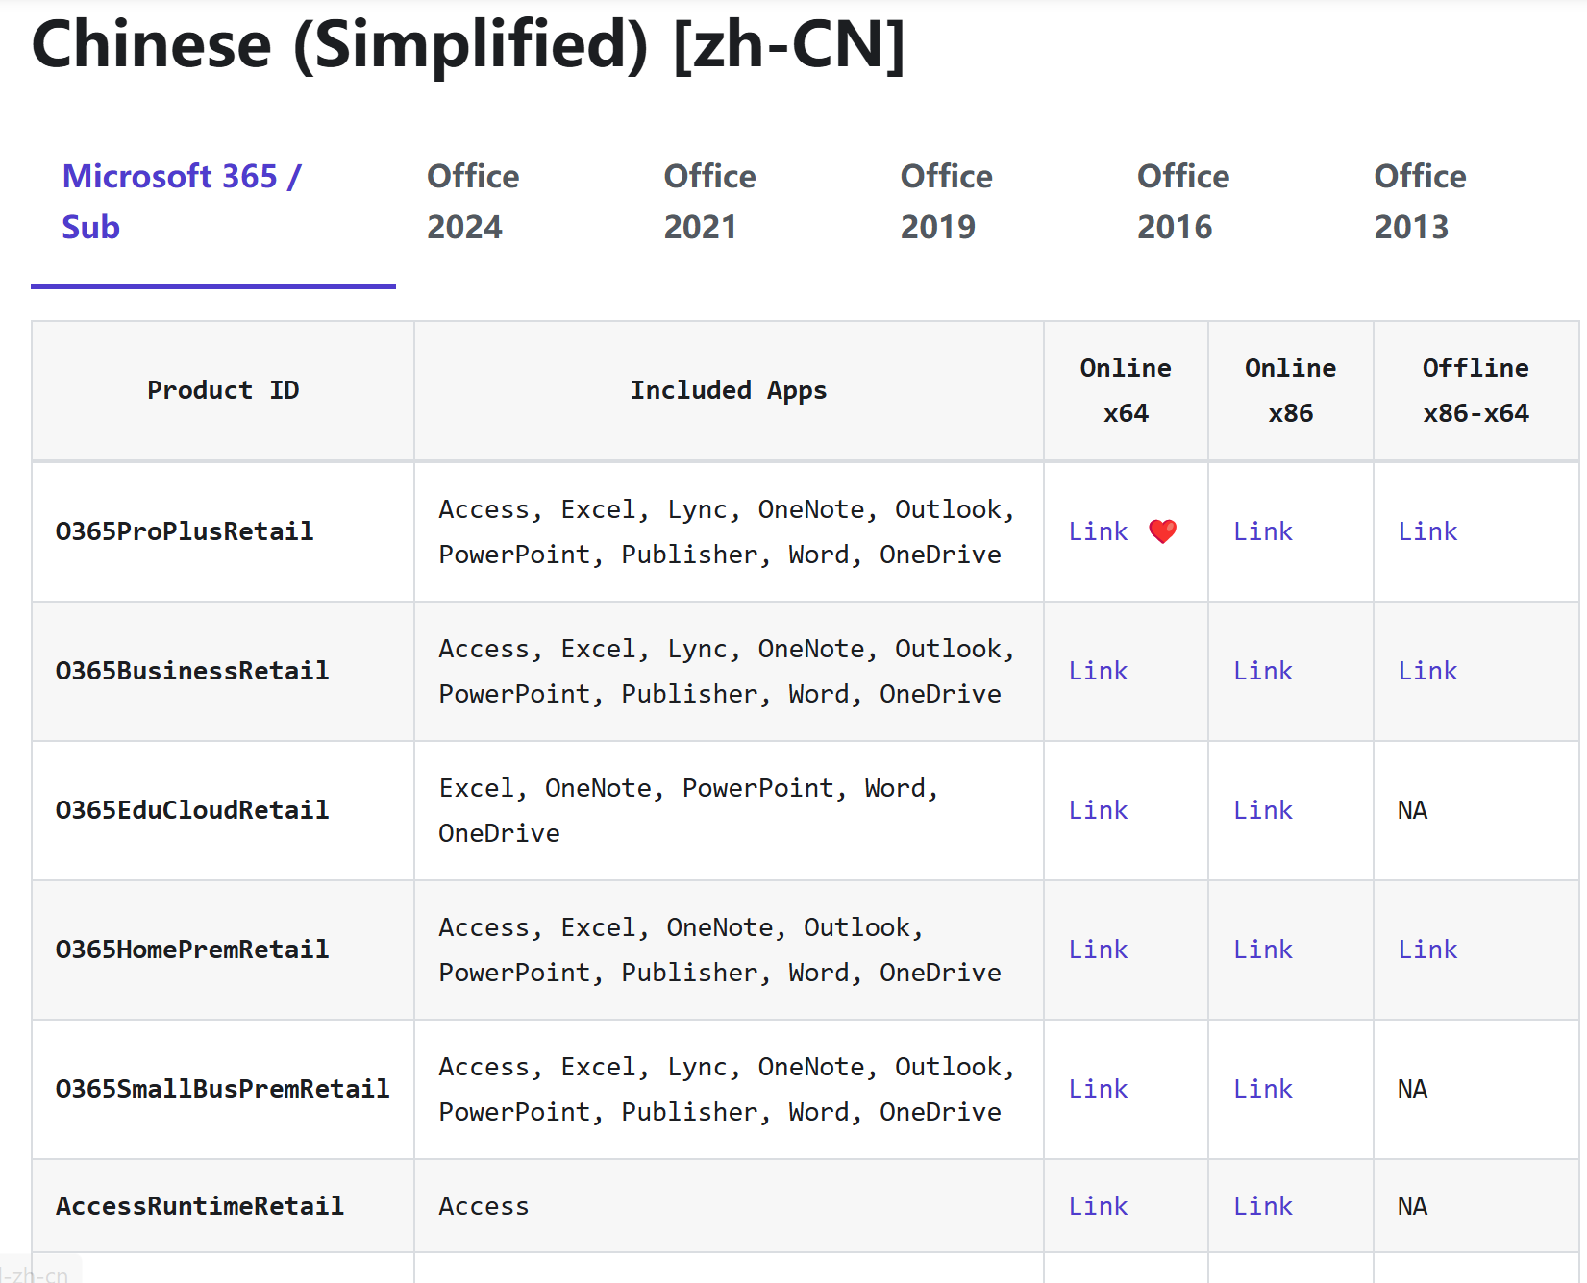Open the Office 2021 tab
The height and width of the screenshot is (1283, 1587).
709,202
